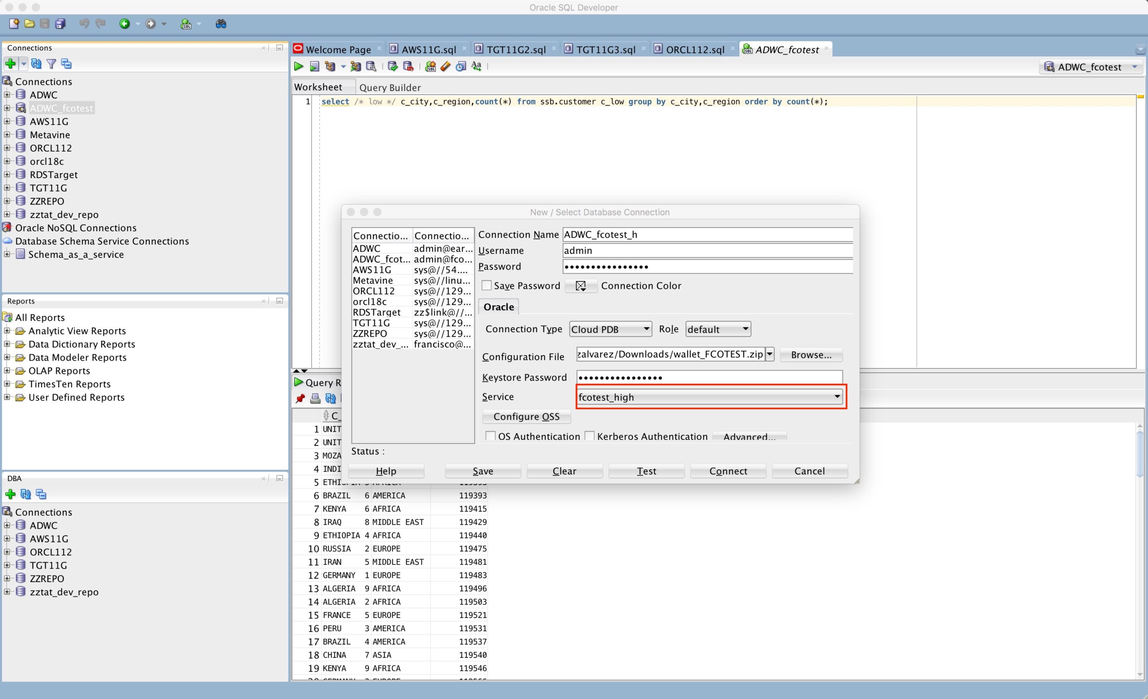Click the Rollback database icon
The width and height of the screenshot is (1148, 699).
(x=408, y=67)
